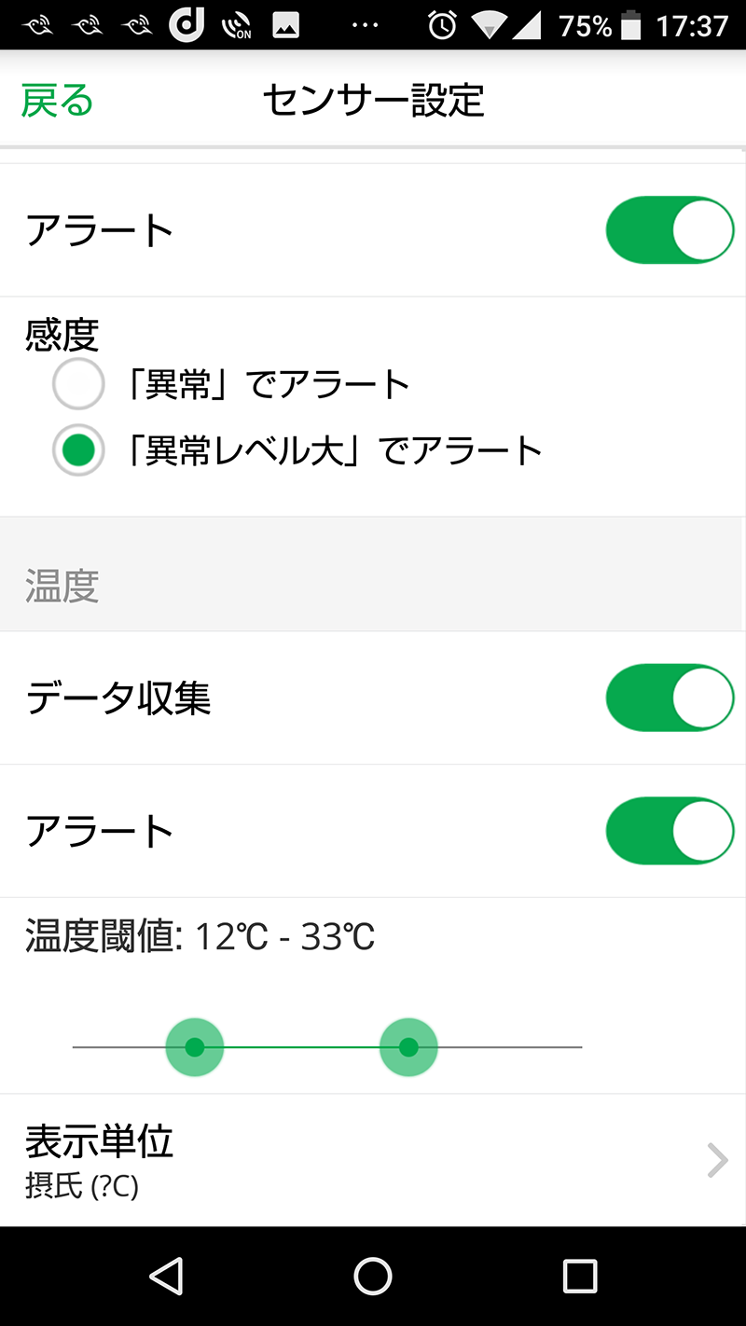
Task: Tap the image notification icon
Action: click(x=285, y=25)
